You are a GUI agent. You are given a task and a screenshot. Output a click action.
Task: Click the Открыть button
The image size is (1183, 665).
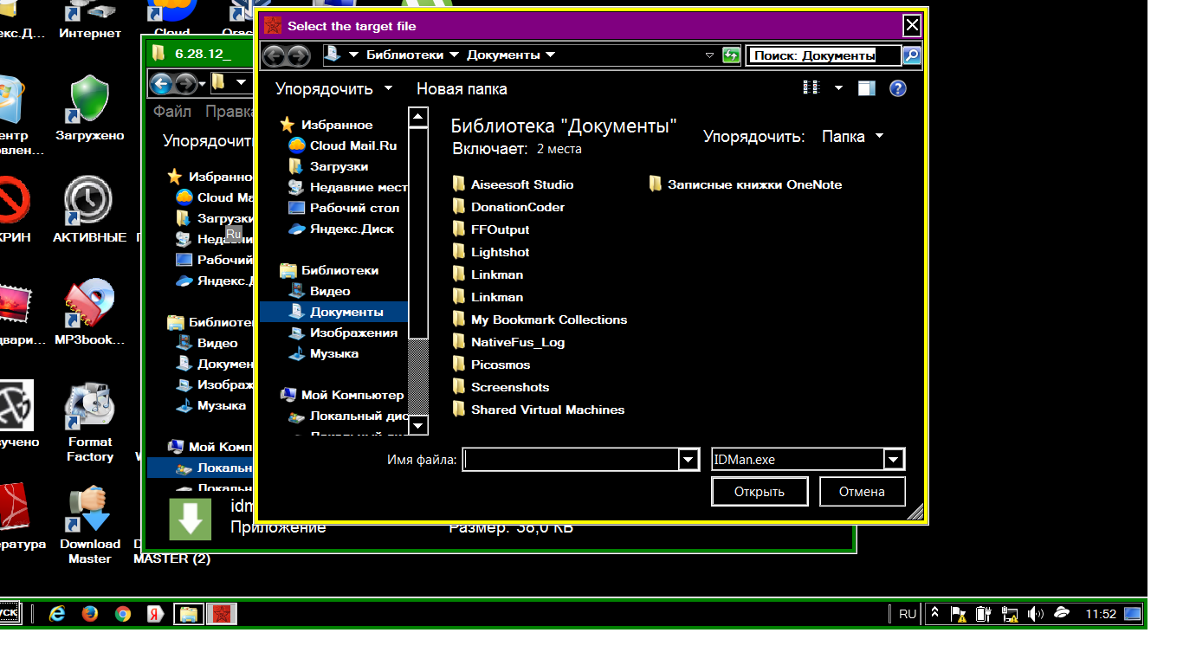coord(760,492)
